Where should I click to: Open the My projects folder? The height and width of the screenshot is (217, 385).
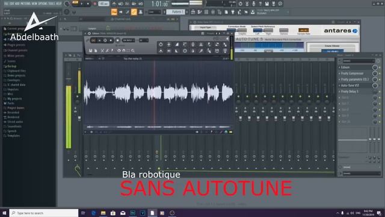pos(14,99)
